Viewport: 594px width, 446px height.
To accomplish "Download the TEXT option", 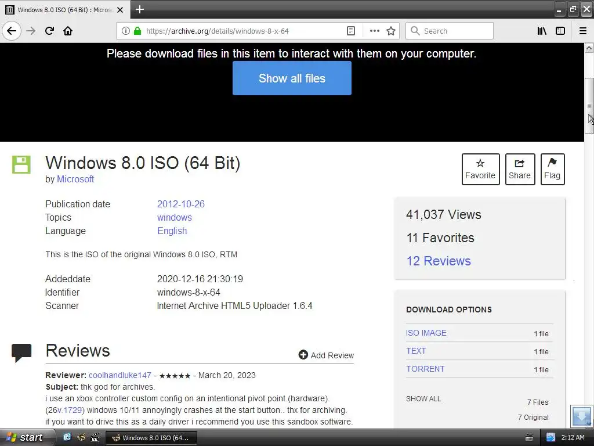I will coord(416,351).
